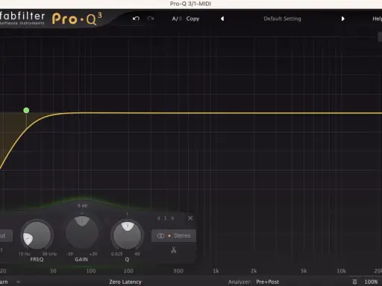Screen dimensions: 382x286
Task: Select previous band with left arrow
Action: (x=159, y=218)
